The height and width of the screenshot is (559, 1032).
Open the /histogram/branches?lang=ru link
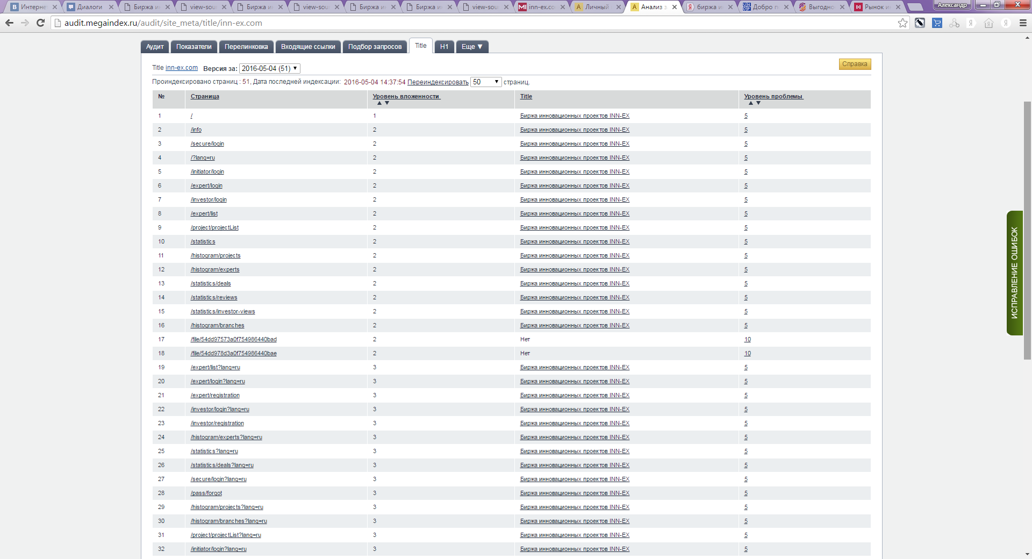(x=228, y=521)
